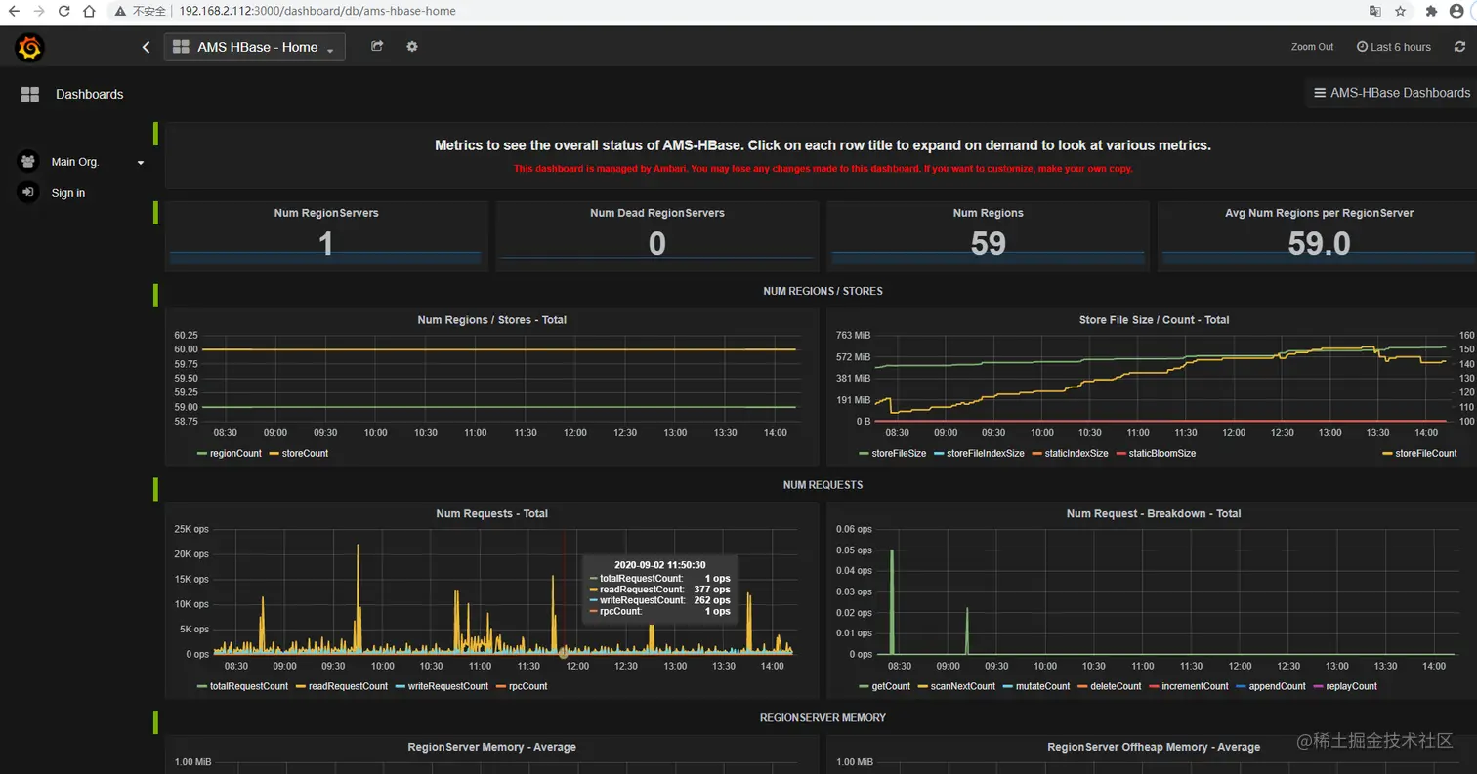Image resolution: width=1477 pixels, height=774 pixels.
Task: Click browser reload icon
Action: (x=63, y=11)
